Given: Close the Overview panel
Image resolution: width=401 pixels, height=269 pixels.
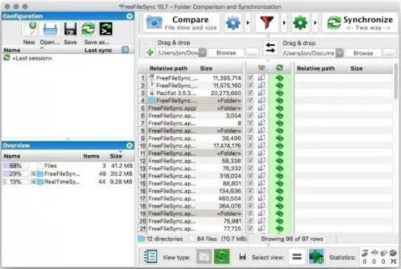Looking at the screenshot, I should (130, 145).
